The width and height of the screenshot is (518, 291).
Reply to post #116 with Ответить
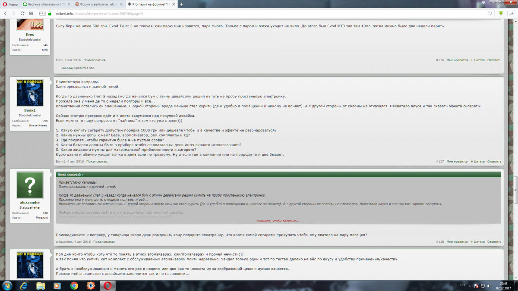[x=494, y=60]
